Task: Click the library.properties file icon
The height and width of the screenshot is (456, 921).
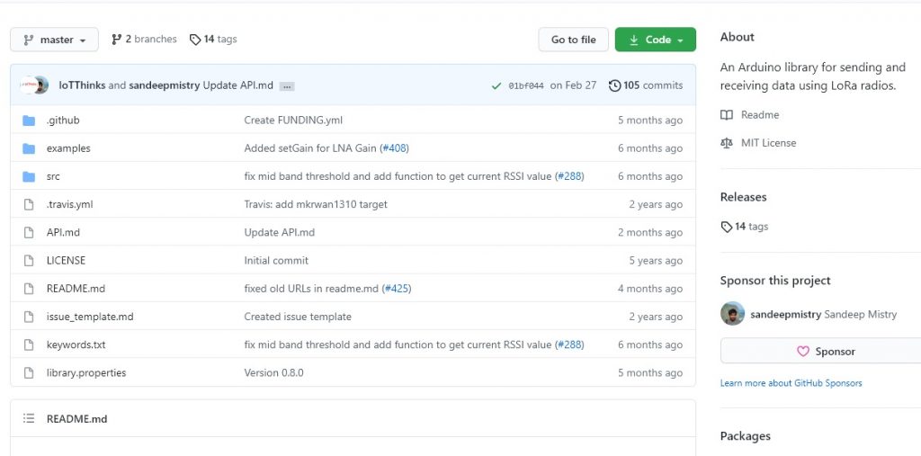Action: (x=28, y=372)
